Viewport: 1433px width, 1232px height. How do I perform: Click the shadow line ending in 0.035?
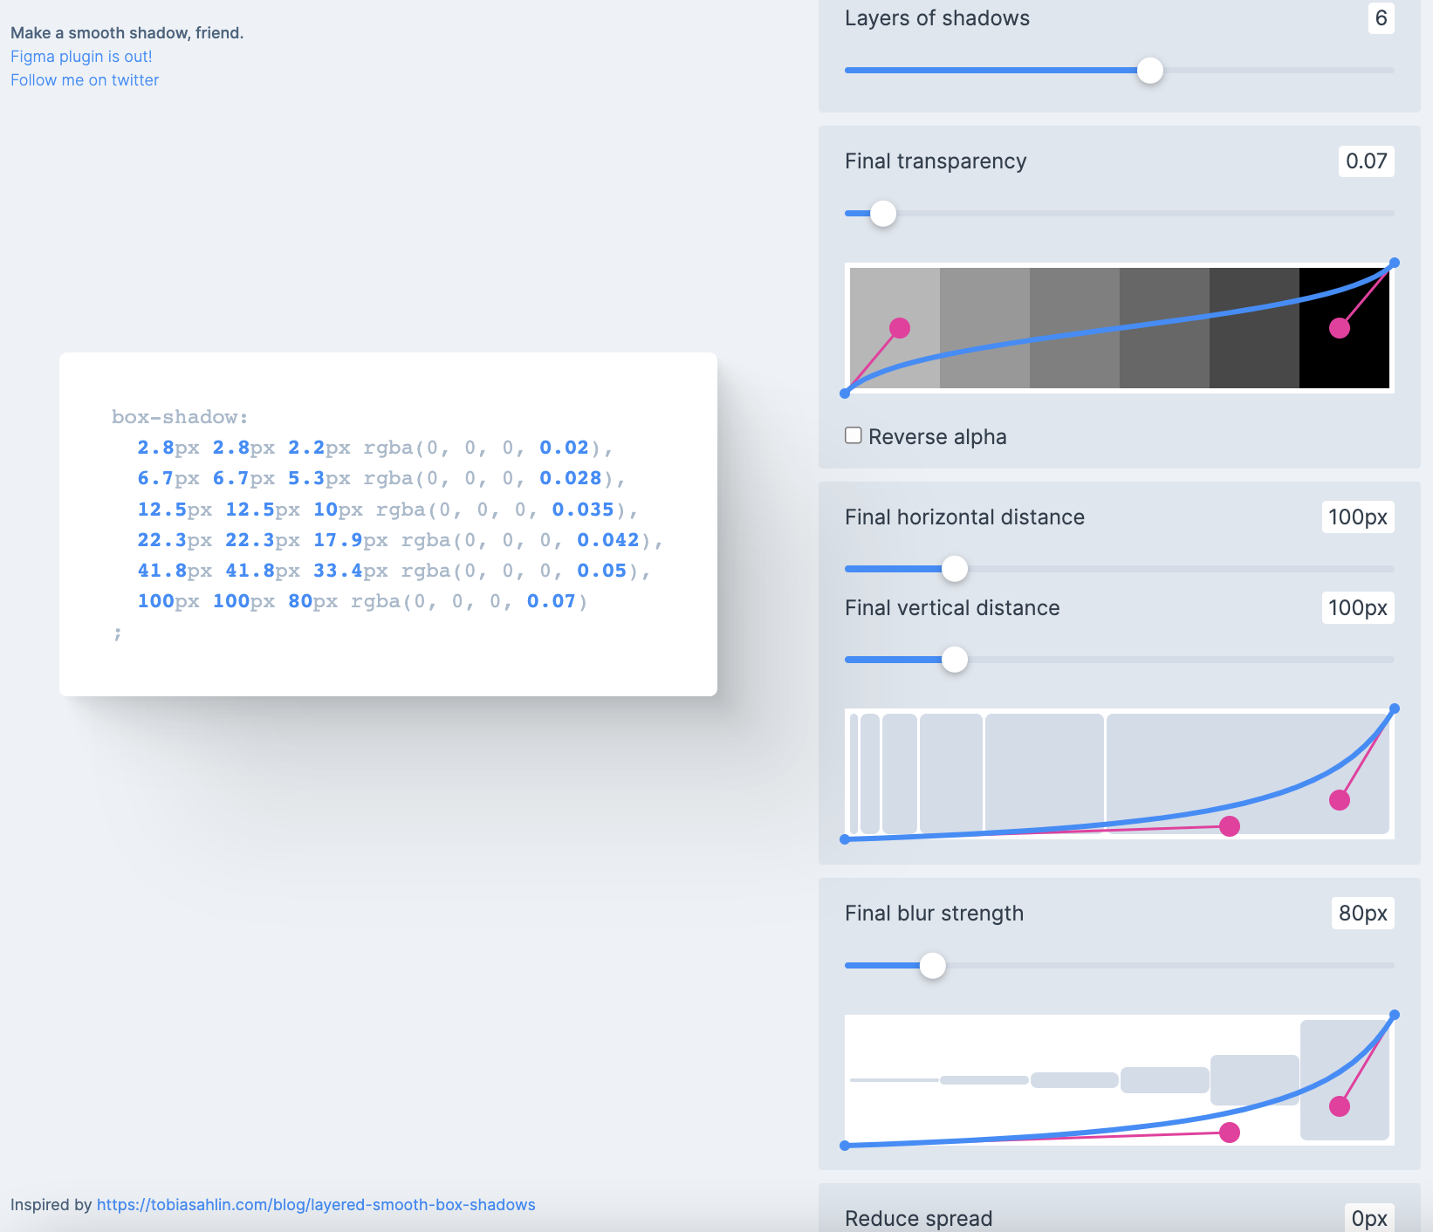387,510
